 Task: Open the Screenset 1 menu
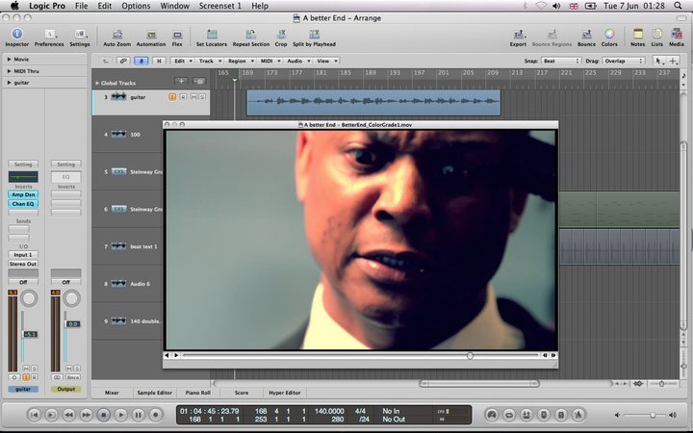(220, 6)
